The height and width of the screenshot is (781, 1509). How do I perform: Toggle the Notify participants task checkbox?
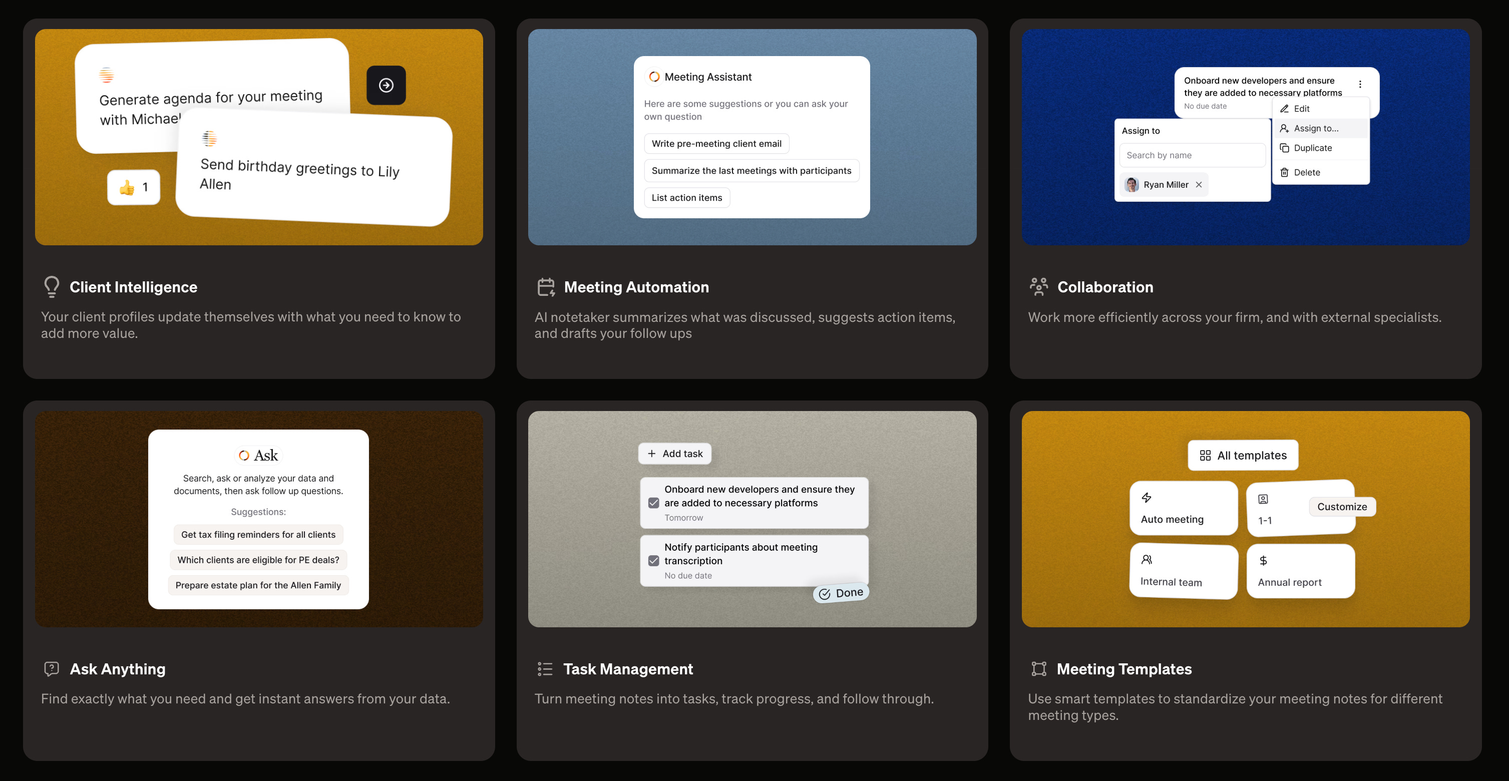tap(654, 561)
